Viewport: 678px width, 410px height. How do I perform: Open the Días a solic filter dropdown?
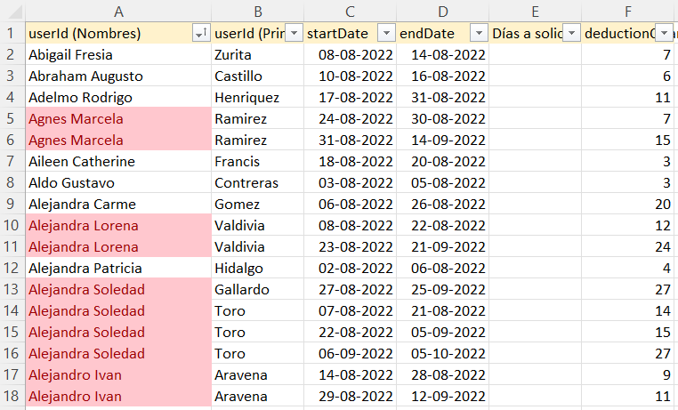click(571, 33)
